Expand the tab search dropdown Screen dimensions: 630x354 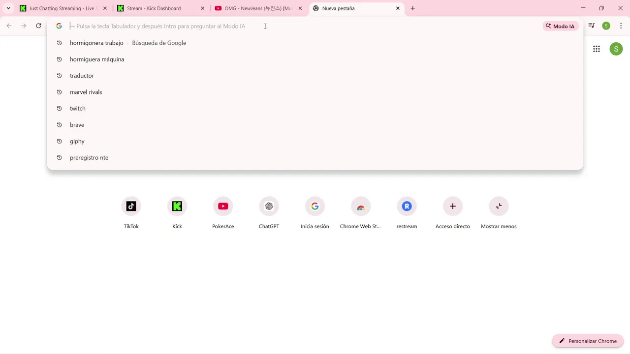(x=8, y=8)
